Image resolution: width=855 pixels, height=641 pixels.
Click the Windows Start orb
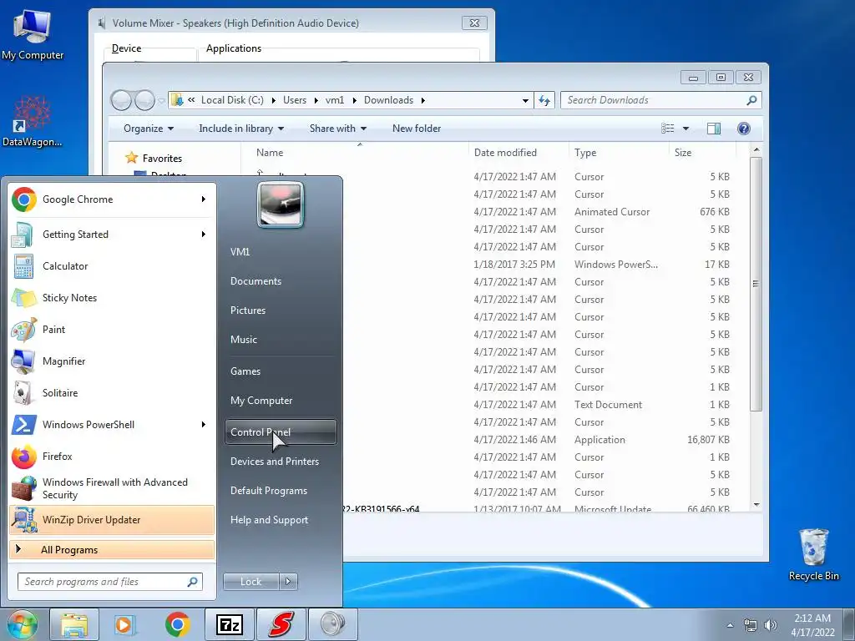(22, 624)
